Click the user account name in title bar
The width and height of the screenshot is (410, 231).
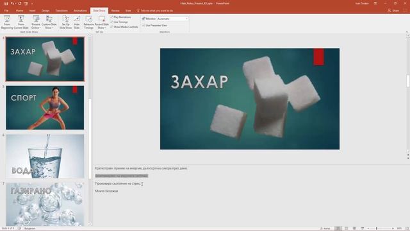point(362,3)
